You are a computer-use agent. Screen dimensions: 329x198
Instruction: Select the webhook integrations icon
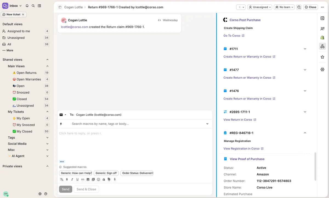coord(322,46)
